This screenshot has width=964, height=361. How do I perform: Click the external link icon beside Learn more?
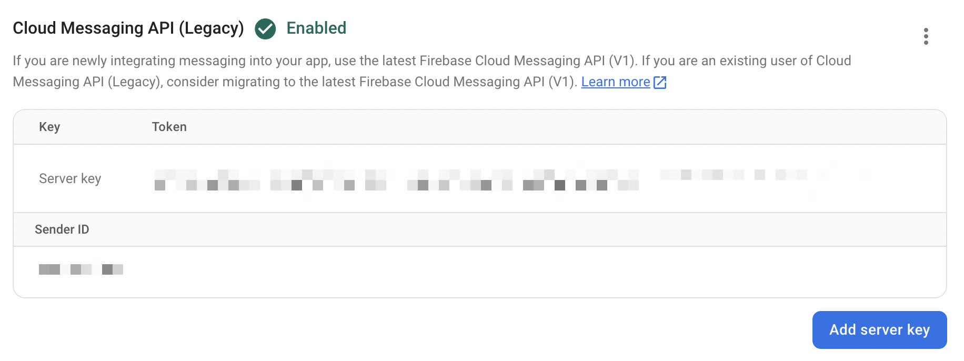(x=659, y=82)
